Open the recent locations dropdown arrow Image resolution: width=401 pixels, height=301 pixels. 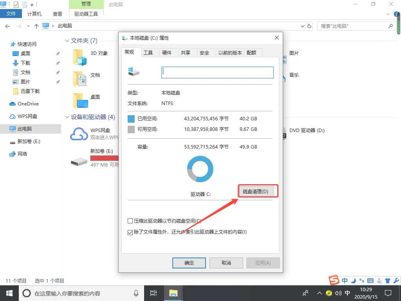tap(28, 26)
